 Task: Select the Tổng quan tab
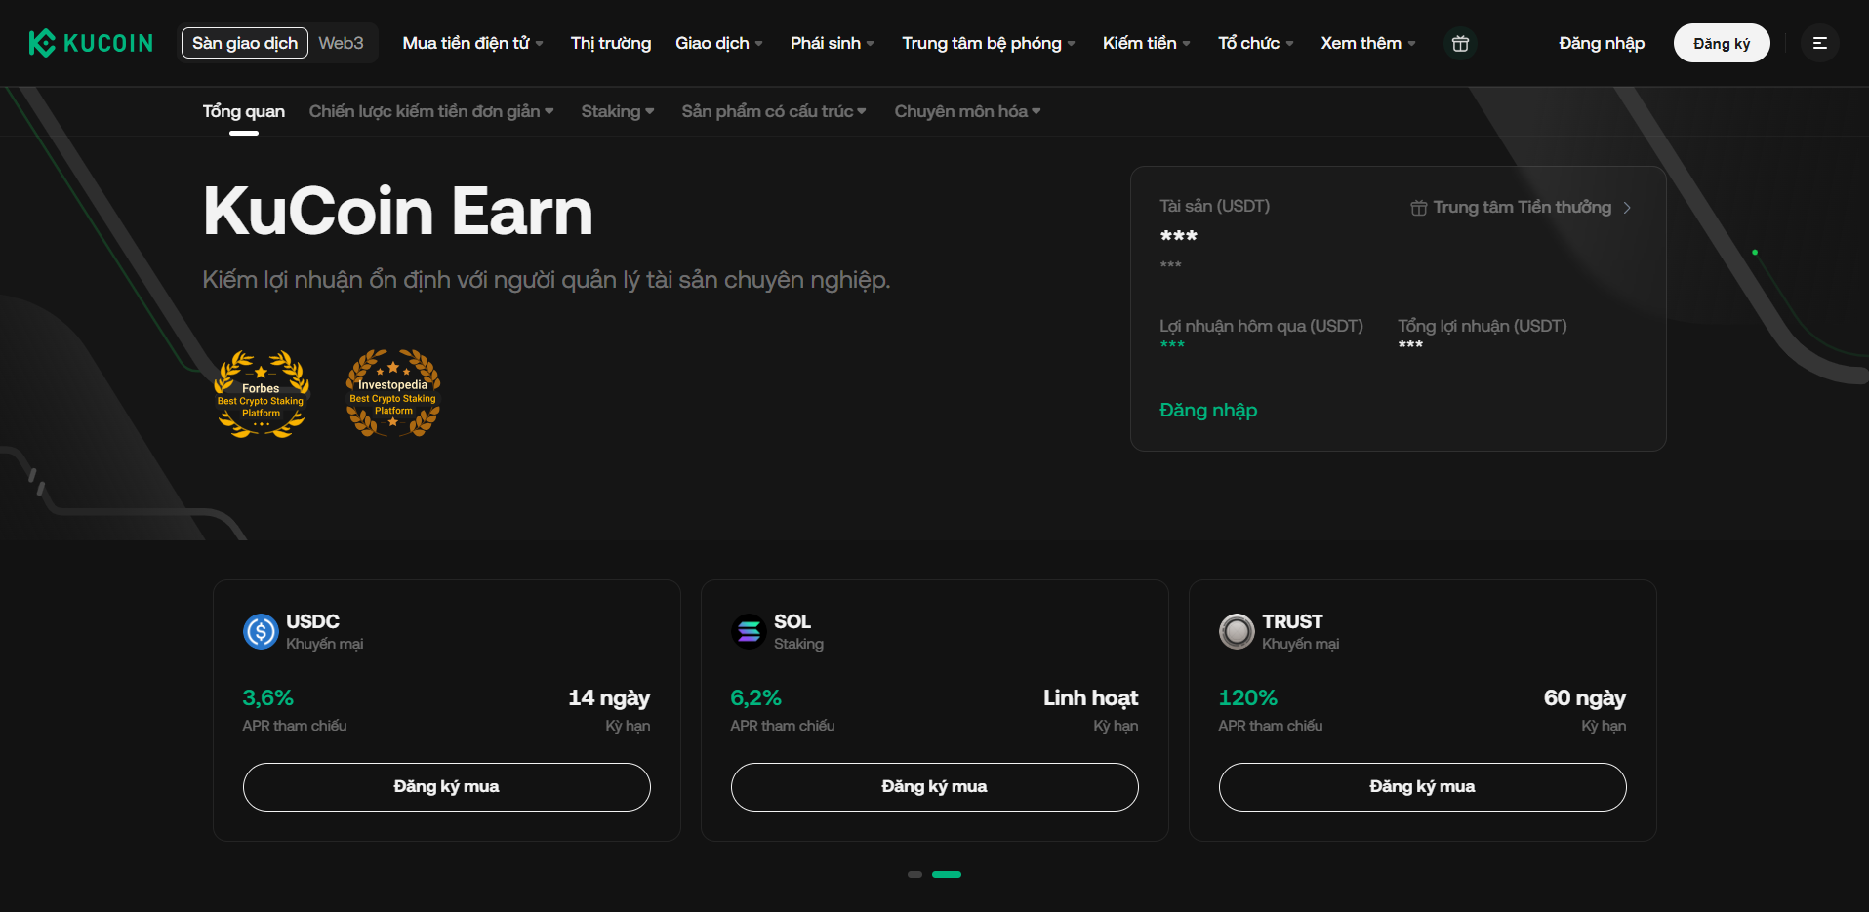243,111
